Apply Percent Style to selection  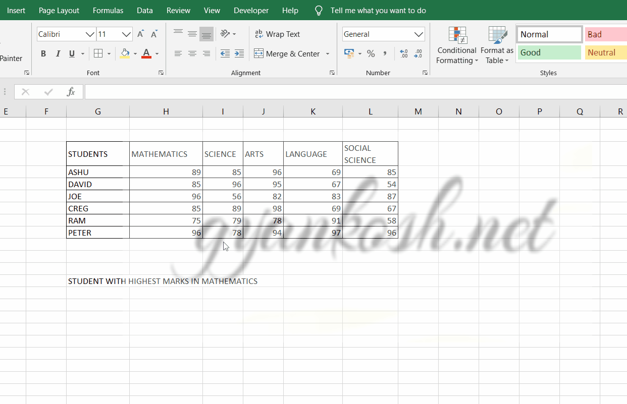tap(371, 53)
